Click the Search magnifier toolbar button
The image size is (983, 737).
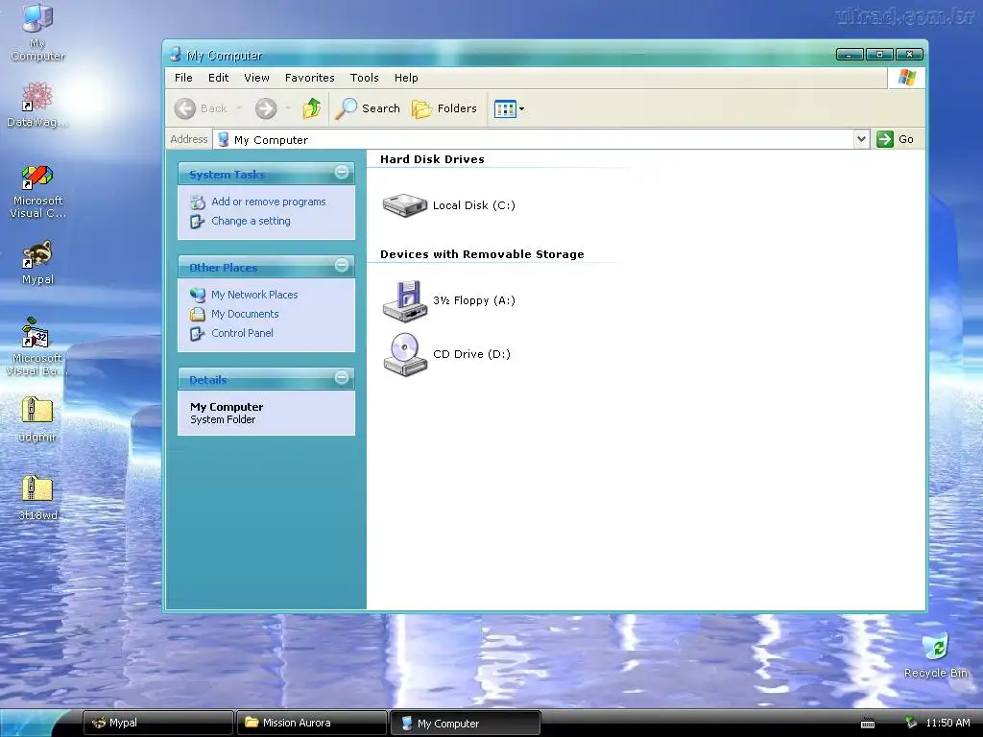click(x=368, y=108)
